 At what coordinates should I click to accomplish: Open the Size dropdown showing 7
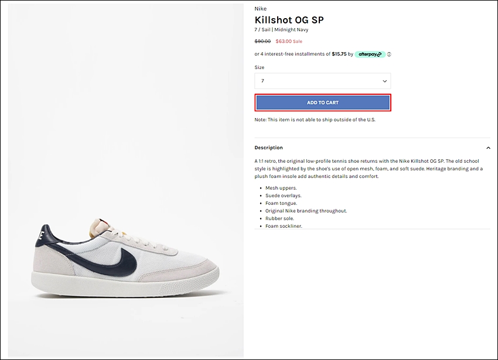coord(323,81)
